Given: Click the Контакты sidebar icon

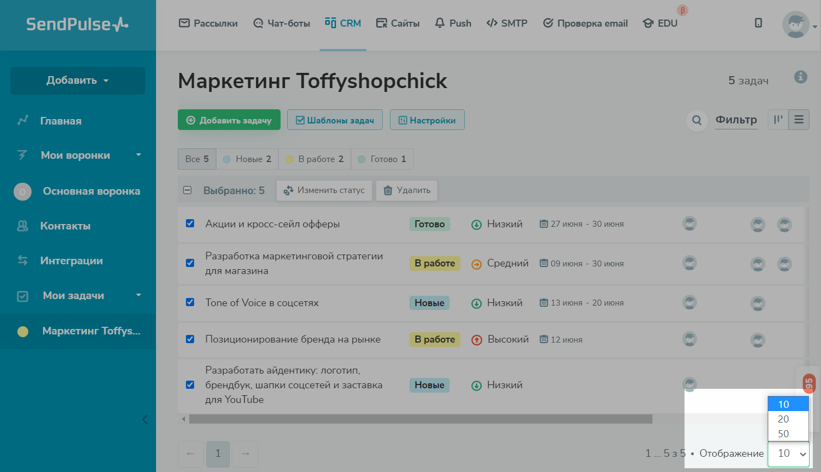Looking at the screenshot, I should point(22,226).
